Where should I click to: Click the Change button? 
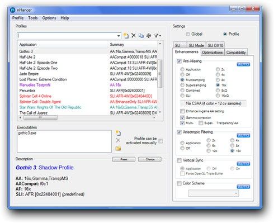[150, 159]
